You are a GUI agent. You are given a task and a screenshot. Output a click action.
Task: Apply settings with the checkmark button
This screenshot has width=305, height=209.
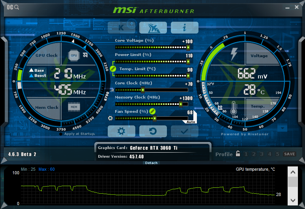pyautogui.click(x=184, y=131)
